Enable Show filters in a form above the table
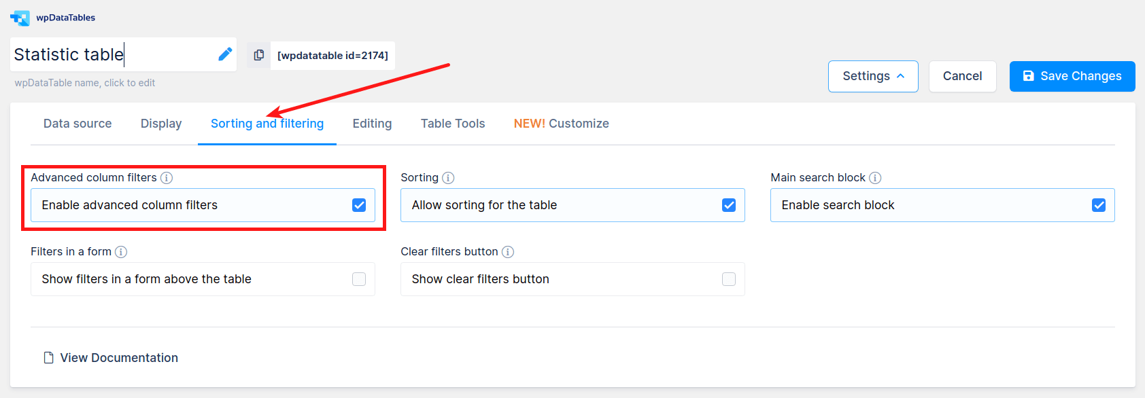This screenshot has height=398, width=1145. [359, 279]
